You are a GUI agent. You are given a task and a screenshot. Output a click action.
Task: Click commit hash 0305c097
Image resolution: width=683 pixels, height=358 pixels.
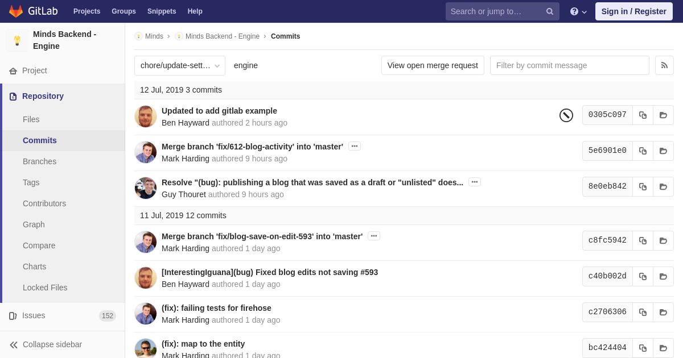607,115
